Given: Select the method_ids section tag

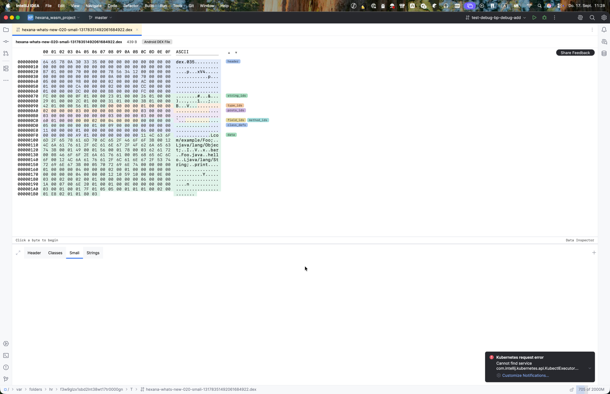Looking at the screenshot, I should coord(258,120).
